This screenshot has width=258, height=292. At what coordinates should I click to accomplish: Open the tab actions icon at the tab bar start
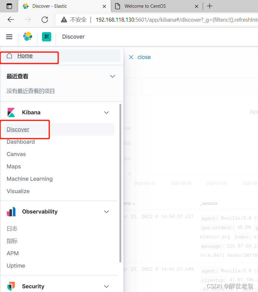click(x=9, y=6)
